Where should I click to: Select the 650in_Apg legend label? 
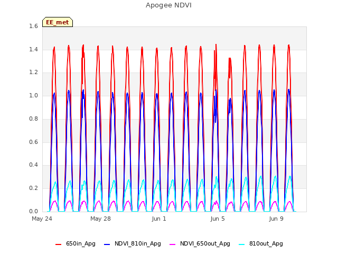[81, 243]
